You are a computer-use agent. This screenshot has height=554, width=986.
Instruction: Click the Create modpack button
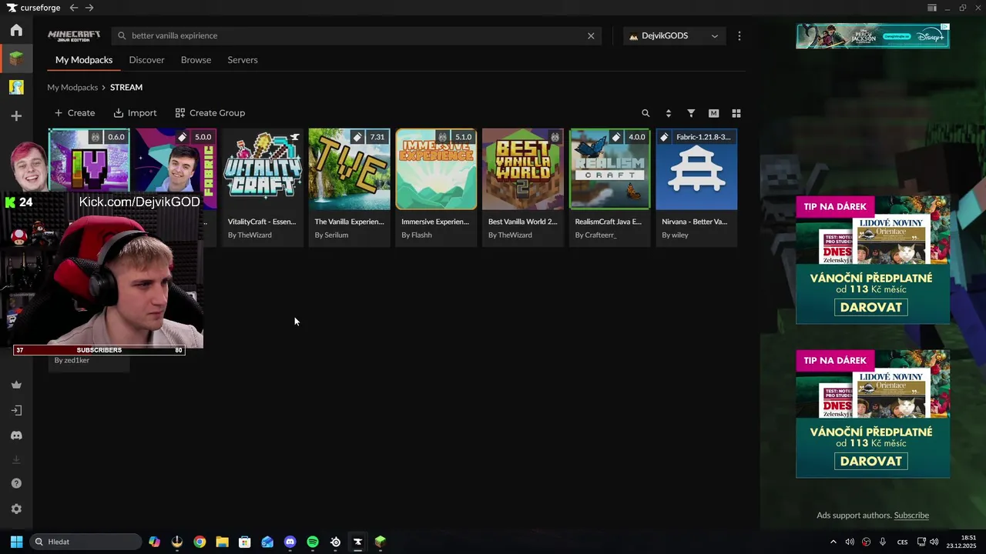74,113
